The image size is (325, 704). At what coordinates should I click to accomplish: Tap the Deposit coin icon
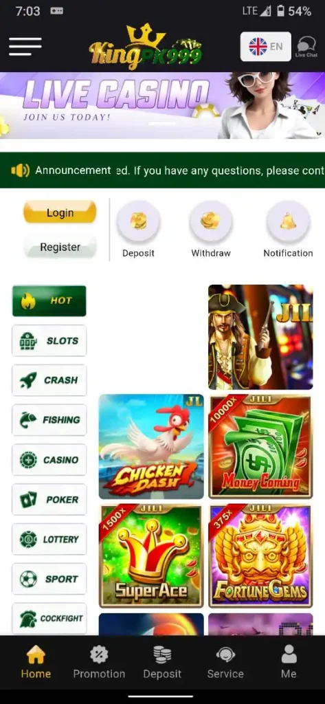pos(138,221)
